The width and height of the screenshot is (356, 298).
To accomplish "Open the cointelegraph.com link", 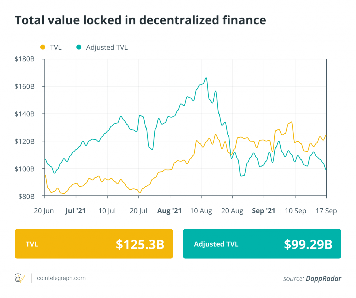I will click(61, 278).
